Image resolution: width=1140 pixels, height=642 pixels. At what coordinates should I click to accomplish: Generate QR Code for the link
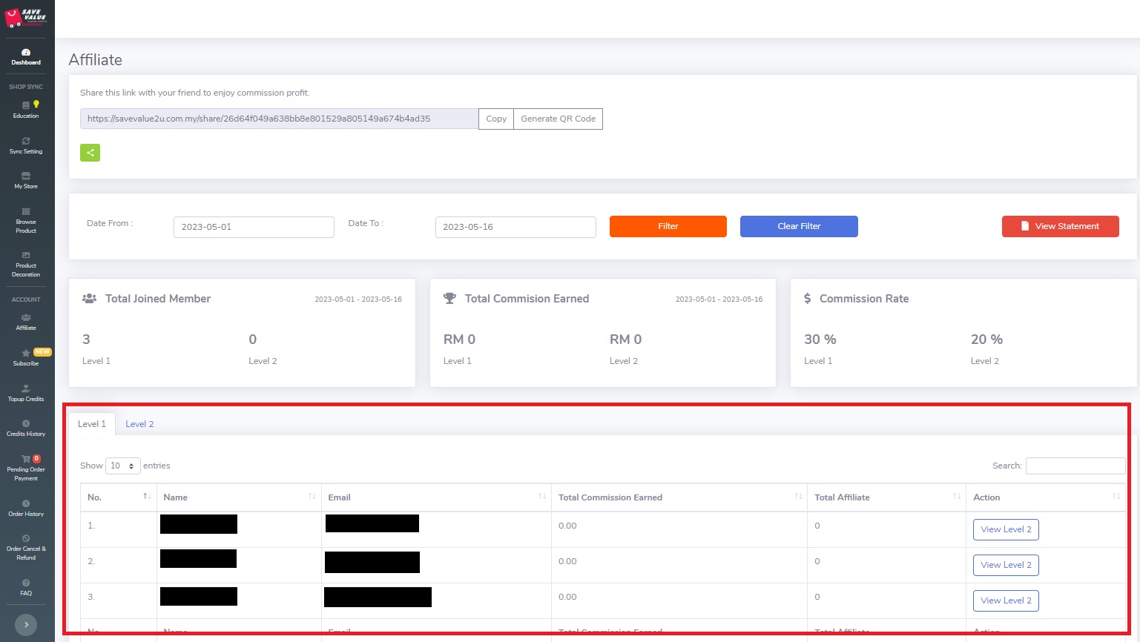[559, 119]
